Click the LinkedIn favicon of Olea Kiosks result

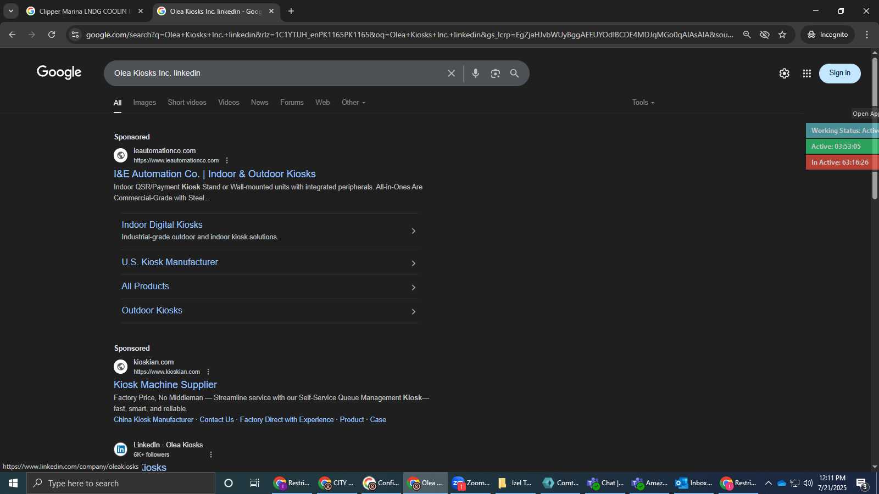120,450
